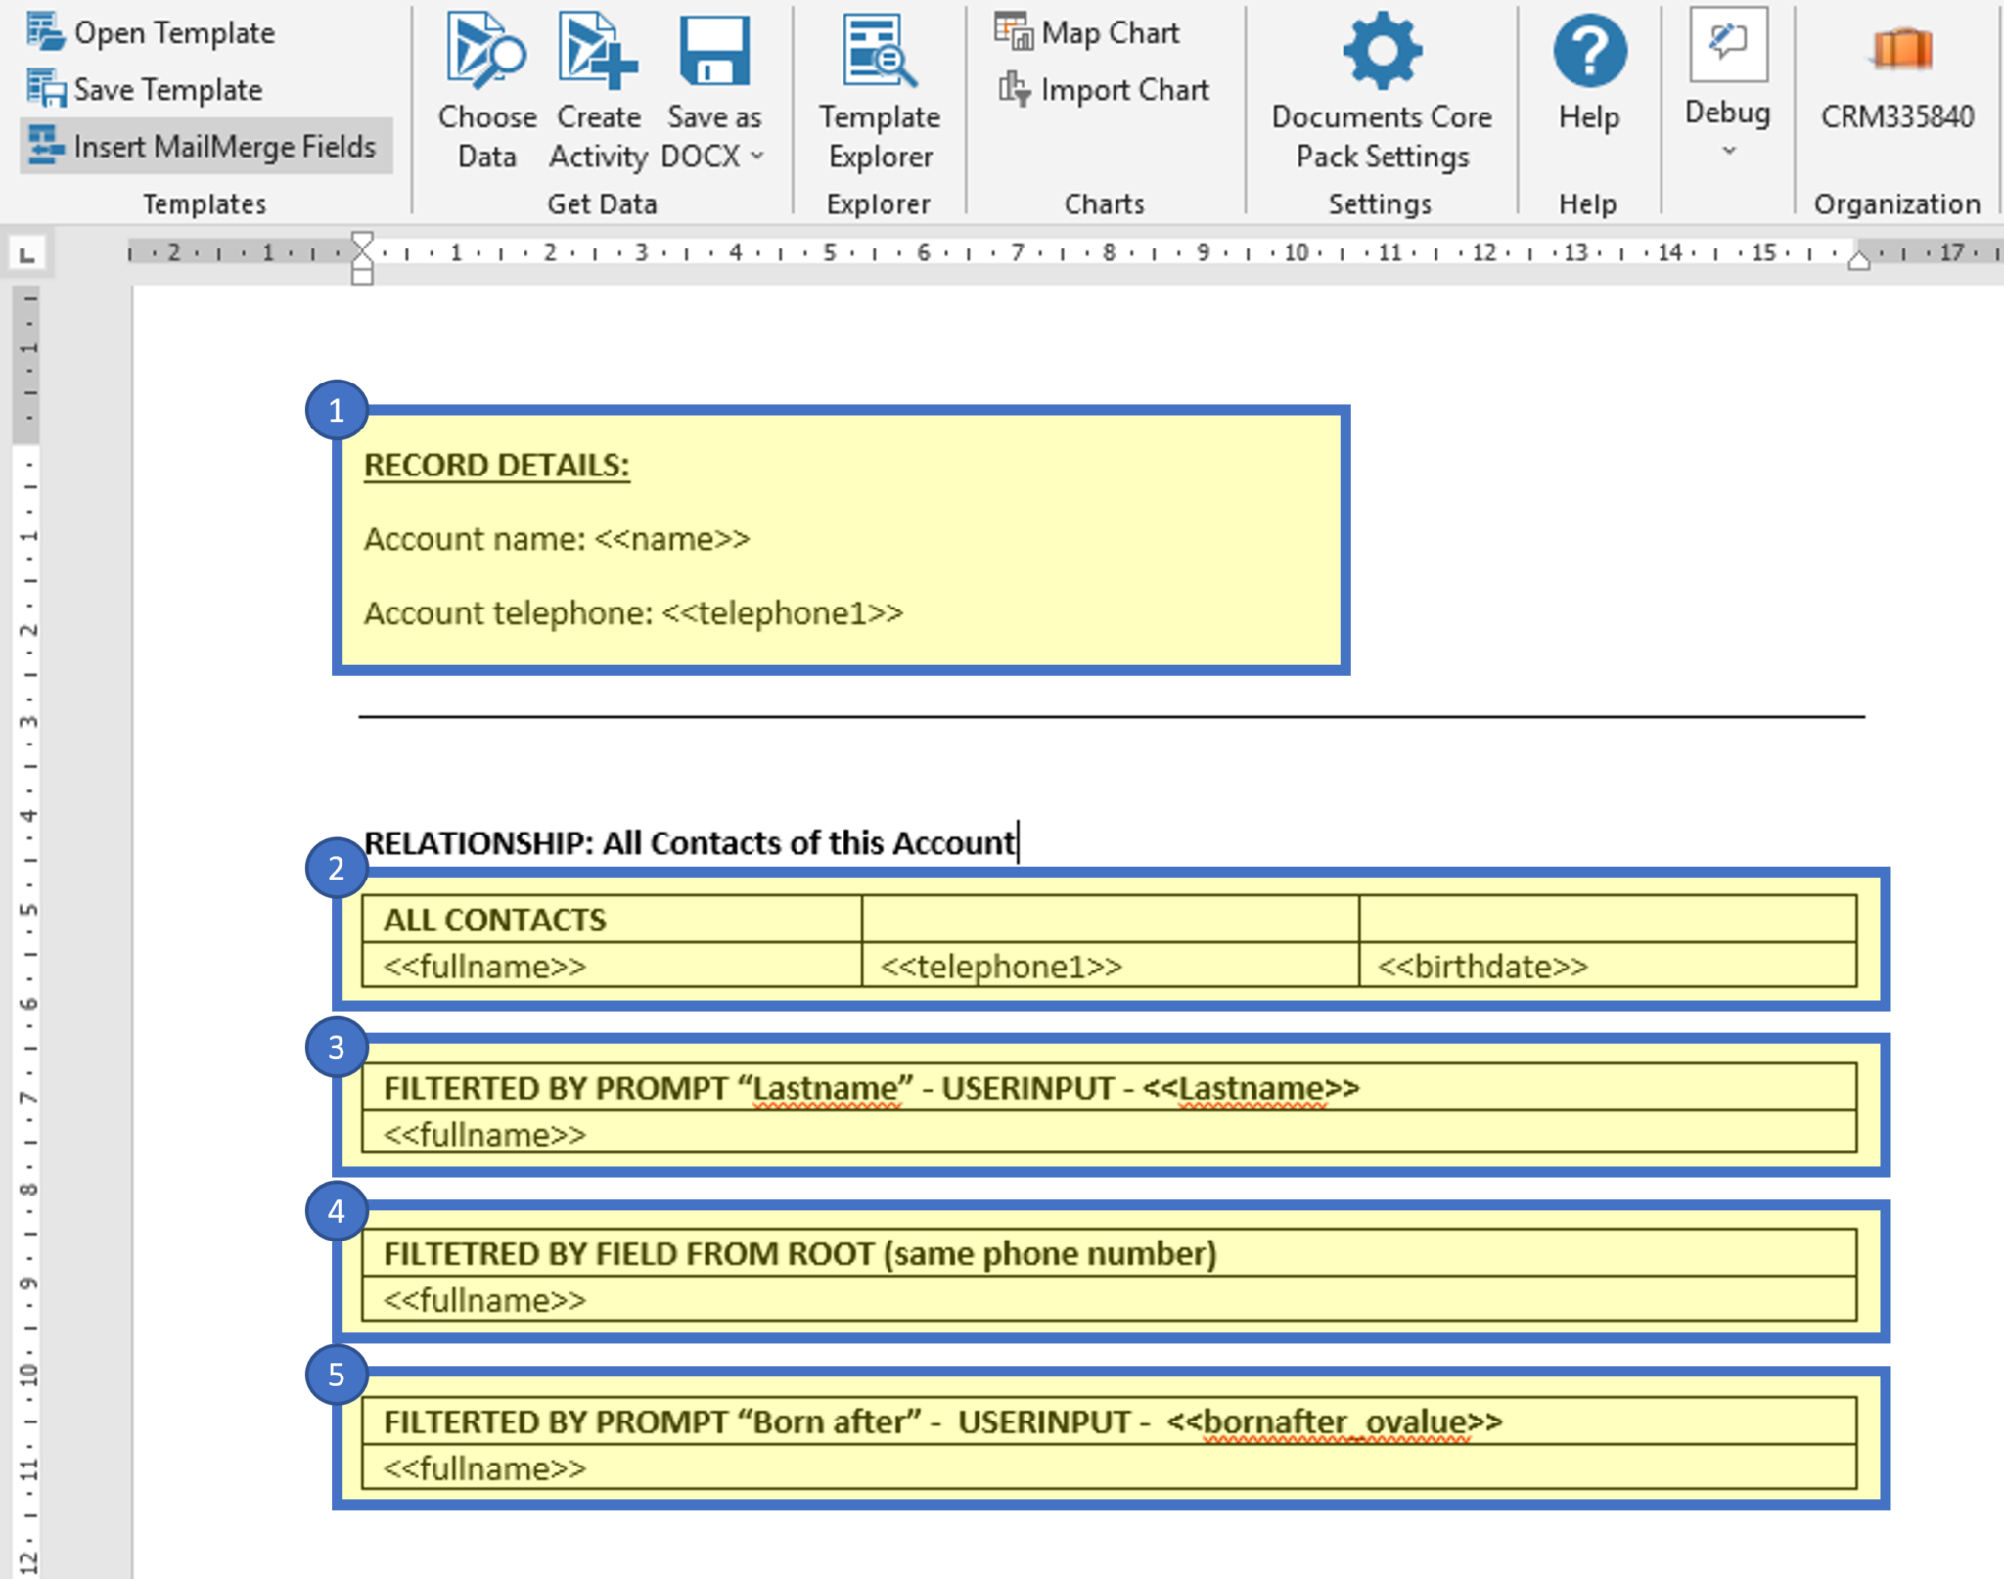Click the Open Template icon
2004x1579 pixels.
tap(44, 31)
